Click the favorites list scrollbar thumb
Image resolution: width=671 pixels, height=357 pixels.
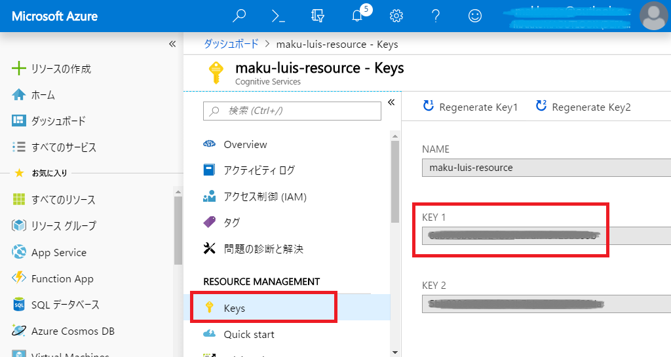(178, 231)
